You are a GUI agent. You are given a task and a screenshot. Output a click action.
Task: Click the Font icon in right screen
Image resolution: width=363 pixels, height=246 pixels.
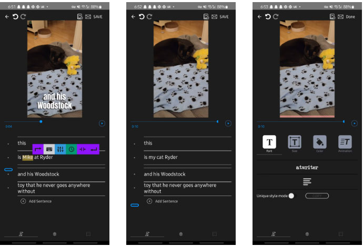[x=269, y=142]
